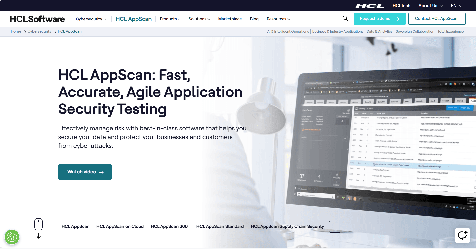Expand the Cybersecurity dropdown
The width and height of the screenshot is (476, 249).
point(92,19)
